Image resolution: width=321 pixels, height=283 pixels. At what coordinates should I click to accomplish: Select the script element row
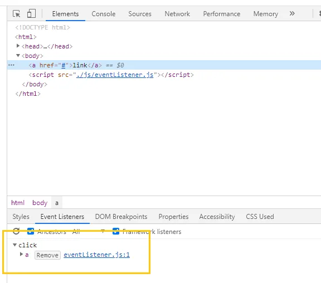click(x=111, y=75)
